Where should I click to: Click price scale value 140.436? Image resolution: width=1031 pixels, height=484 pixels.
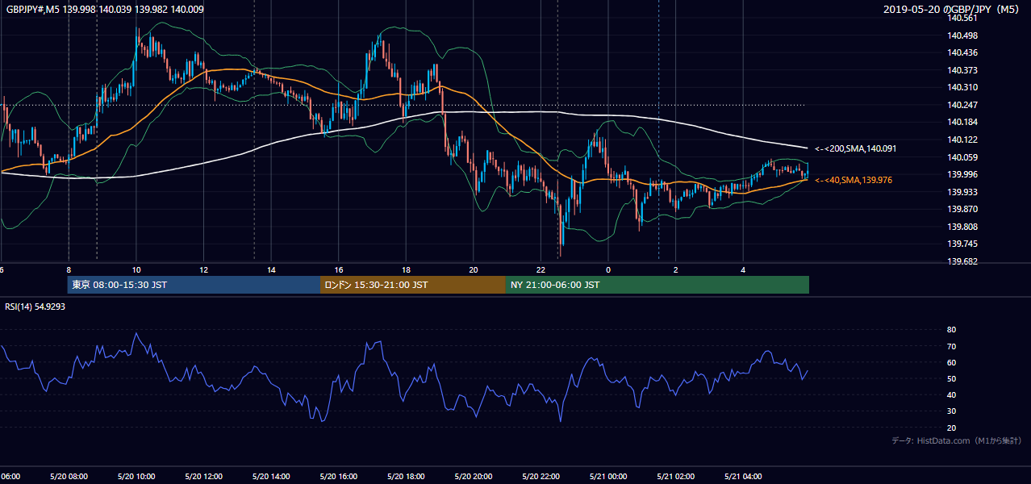click(x=964, y=52)
